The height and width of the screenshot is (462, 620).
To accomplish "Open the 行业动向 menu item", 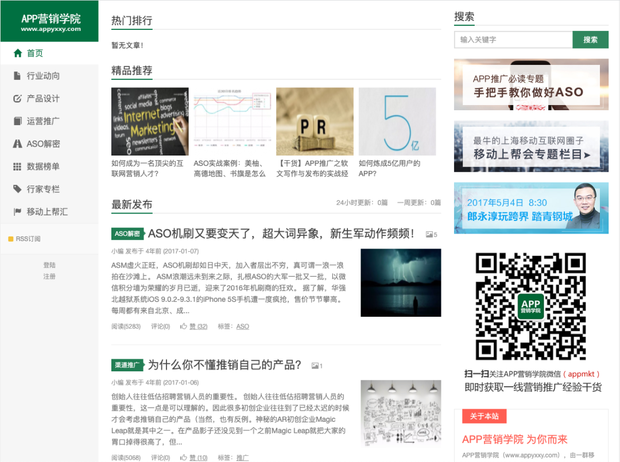I will point(49,76).
